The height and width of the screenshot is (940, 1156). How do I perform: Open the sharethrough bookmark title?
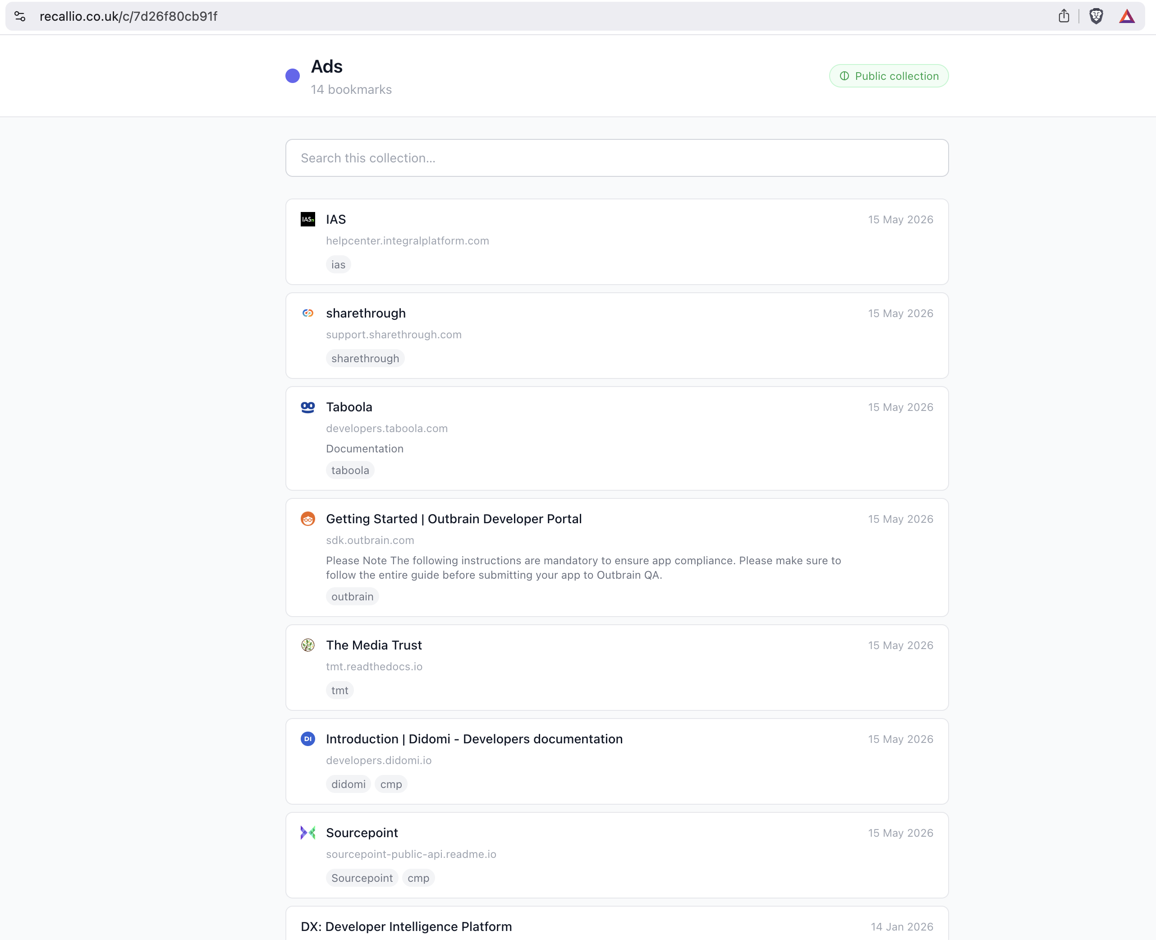coord(366,313)
